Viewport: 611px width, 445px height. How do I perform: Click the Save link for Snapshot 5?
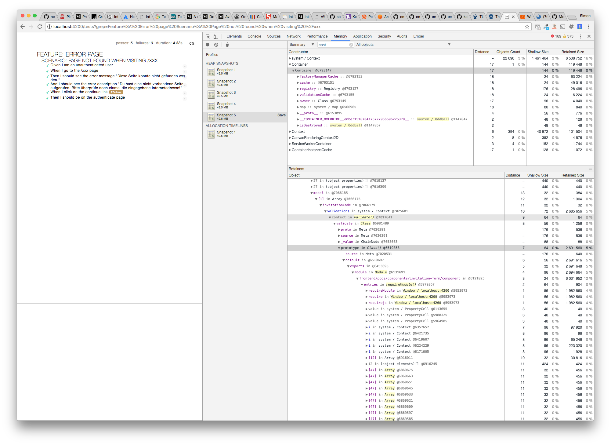[281, 115]
